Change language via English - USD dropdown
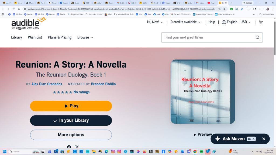This screenshot has height=155, width=276. click(236, 22)
